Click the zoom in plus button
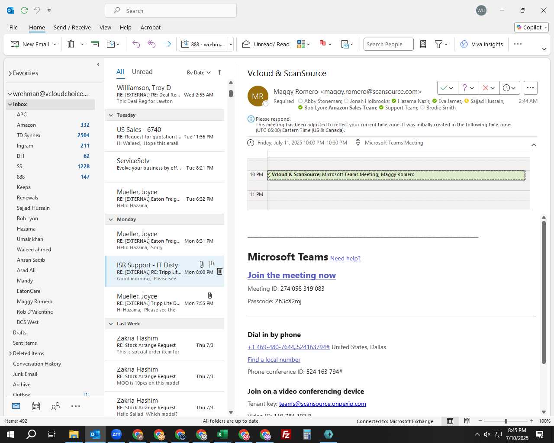 pyautogui.click(x=531, y=421)
